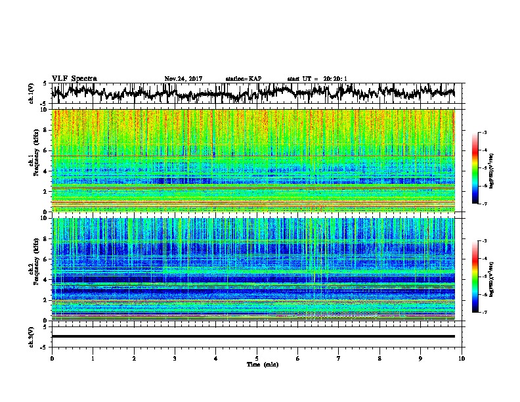Click the "station=KAP" header label

click(x=244, y=79)
